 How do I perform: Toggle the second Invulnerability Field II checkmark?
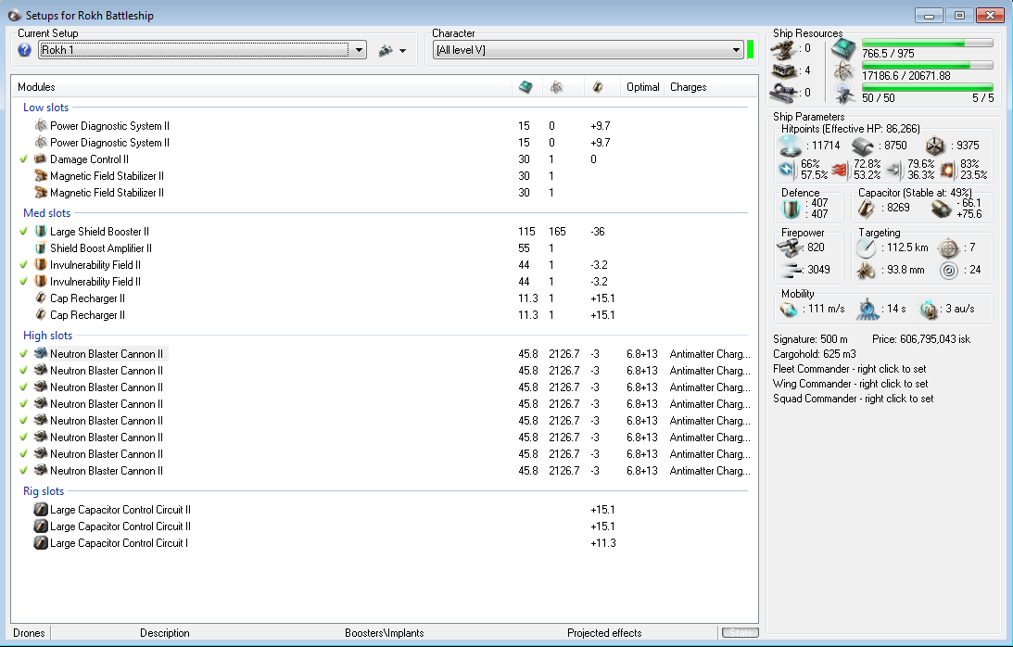[24, 282]
